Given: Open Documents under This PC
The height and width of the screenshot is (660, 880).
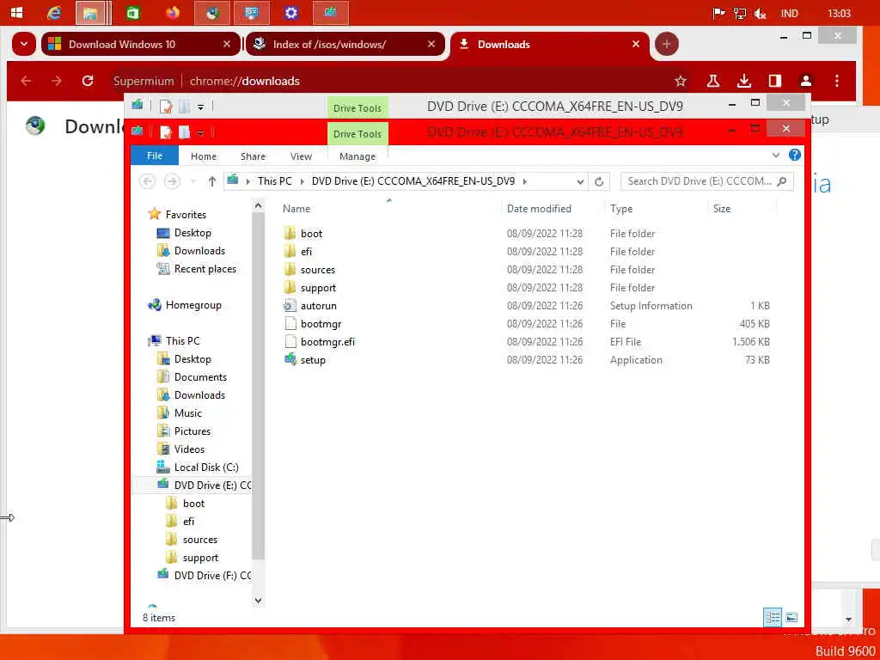Looking at the screenshot, I should point(200,377).
